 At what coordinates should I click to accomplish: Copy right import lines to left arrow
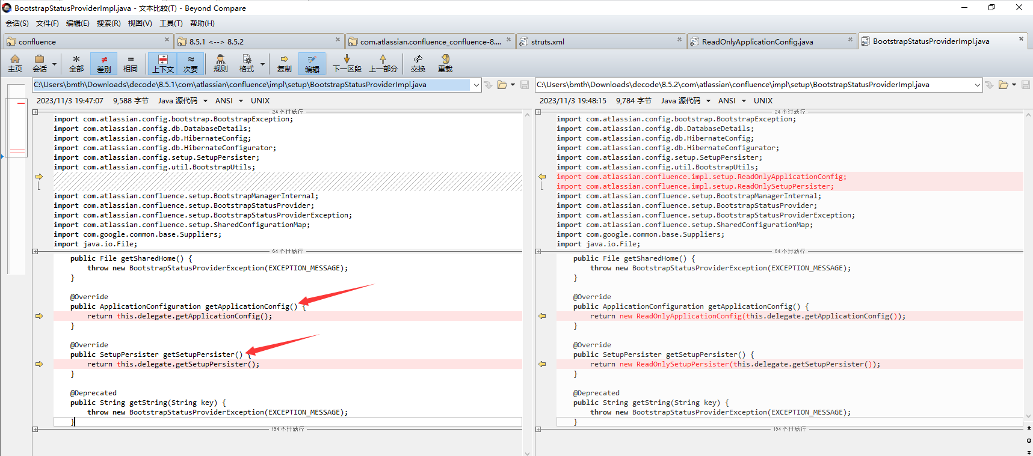542,177
